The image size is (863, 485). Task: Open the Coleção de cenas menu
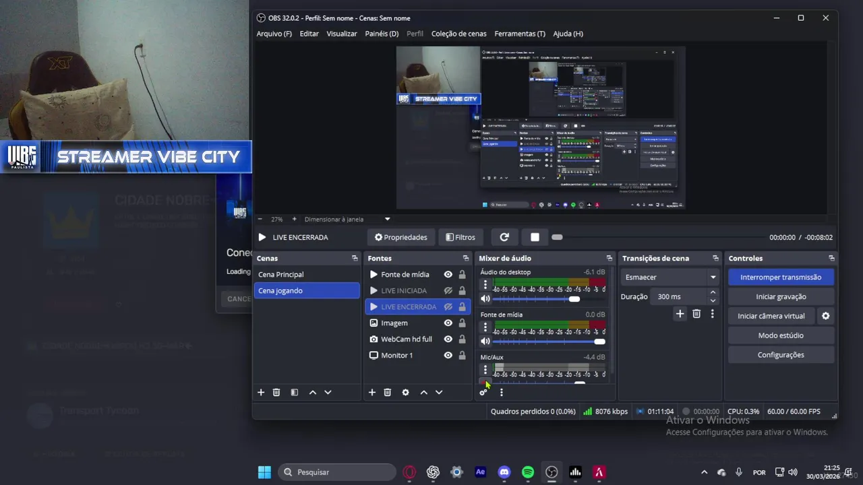[458, 34]
